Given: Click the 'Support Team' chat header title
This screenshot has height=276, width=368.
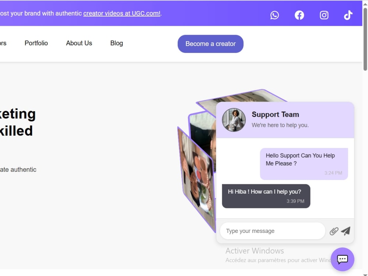Looking at the screenshot, I should tap(275, 114).
